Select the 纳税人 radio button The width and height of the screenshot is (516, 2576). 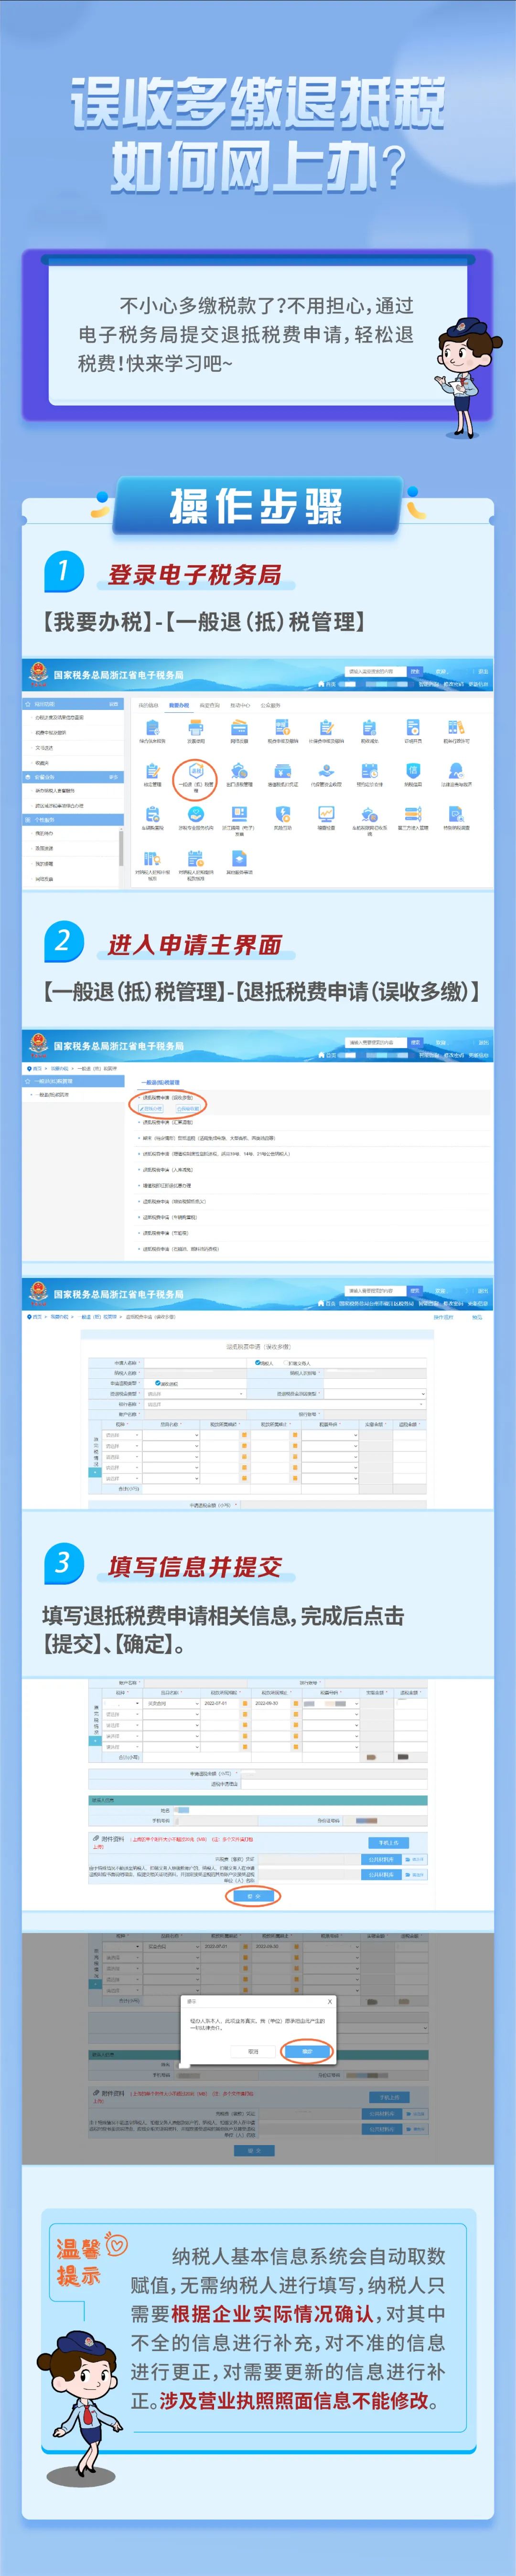264,1362
